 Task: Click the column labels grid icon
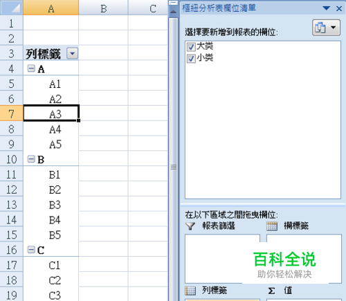coord(272,226)
